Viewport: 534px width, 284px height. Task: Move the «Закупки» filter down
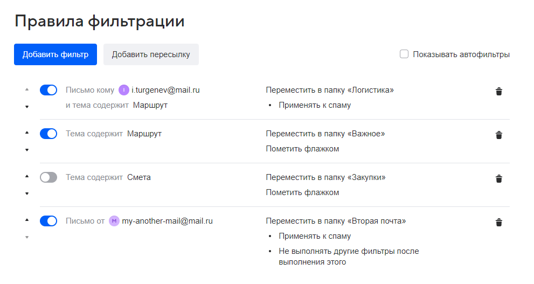coord(27,194)
